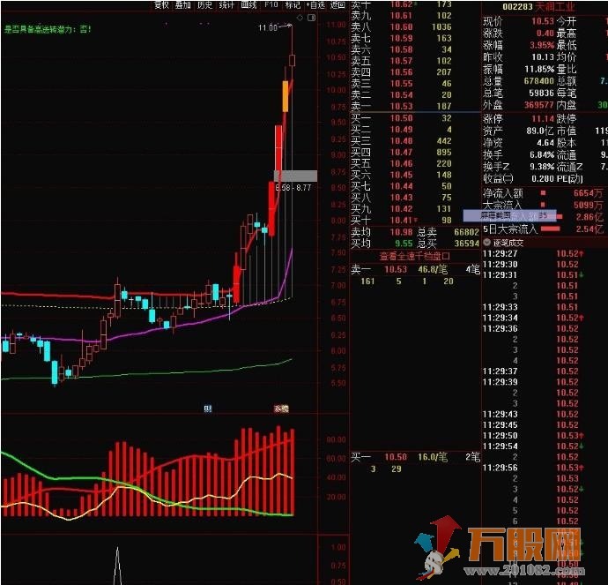
Task: Click the stock code 002283
Action: tap(517, 6)
